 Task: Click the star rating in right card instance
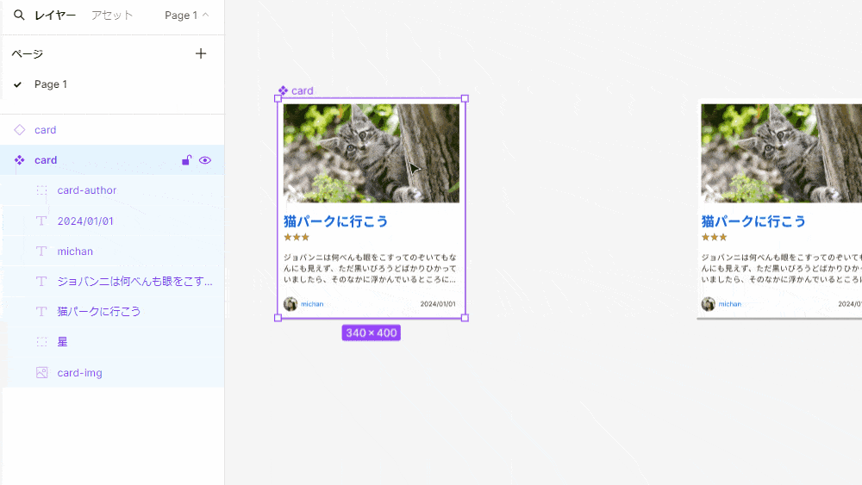tap(714, 237)
